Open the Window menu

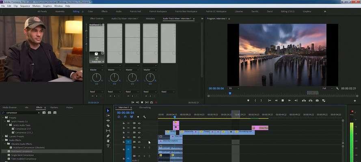coord(58,6)
